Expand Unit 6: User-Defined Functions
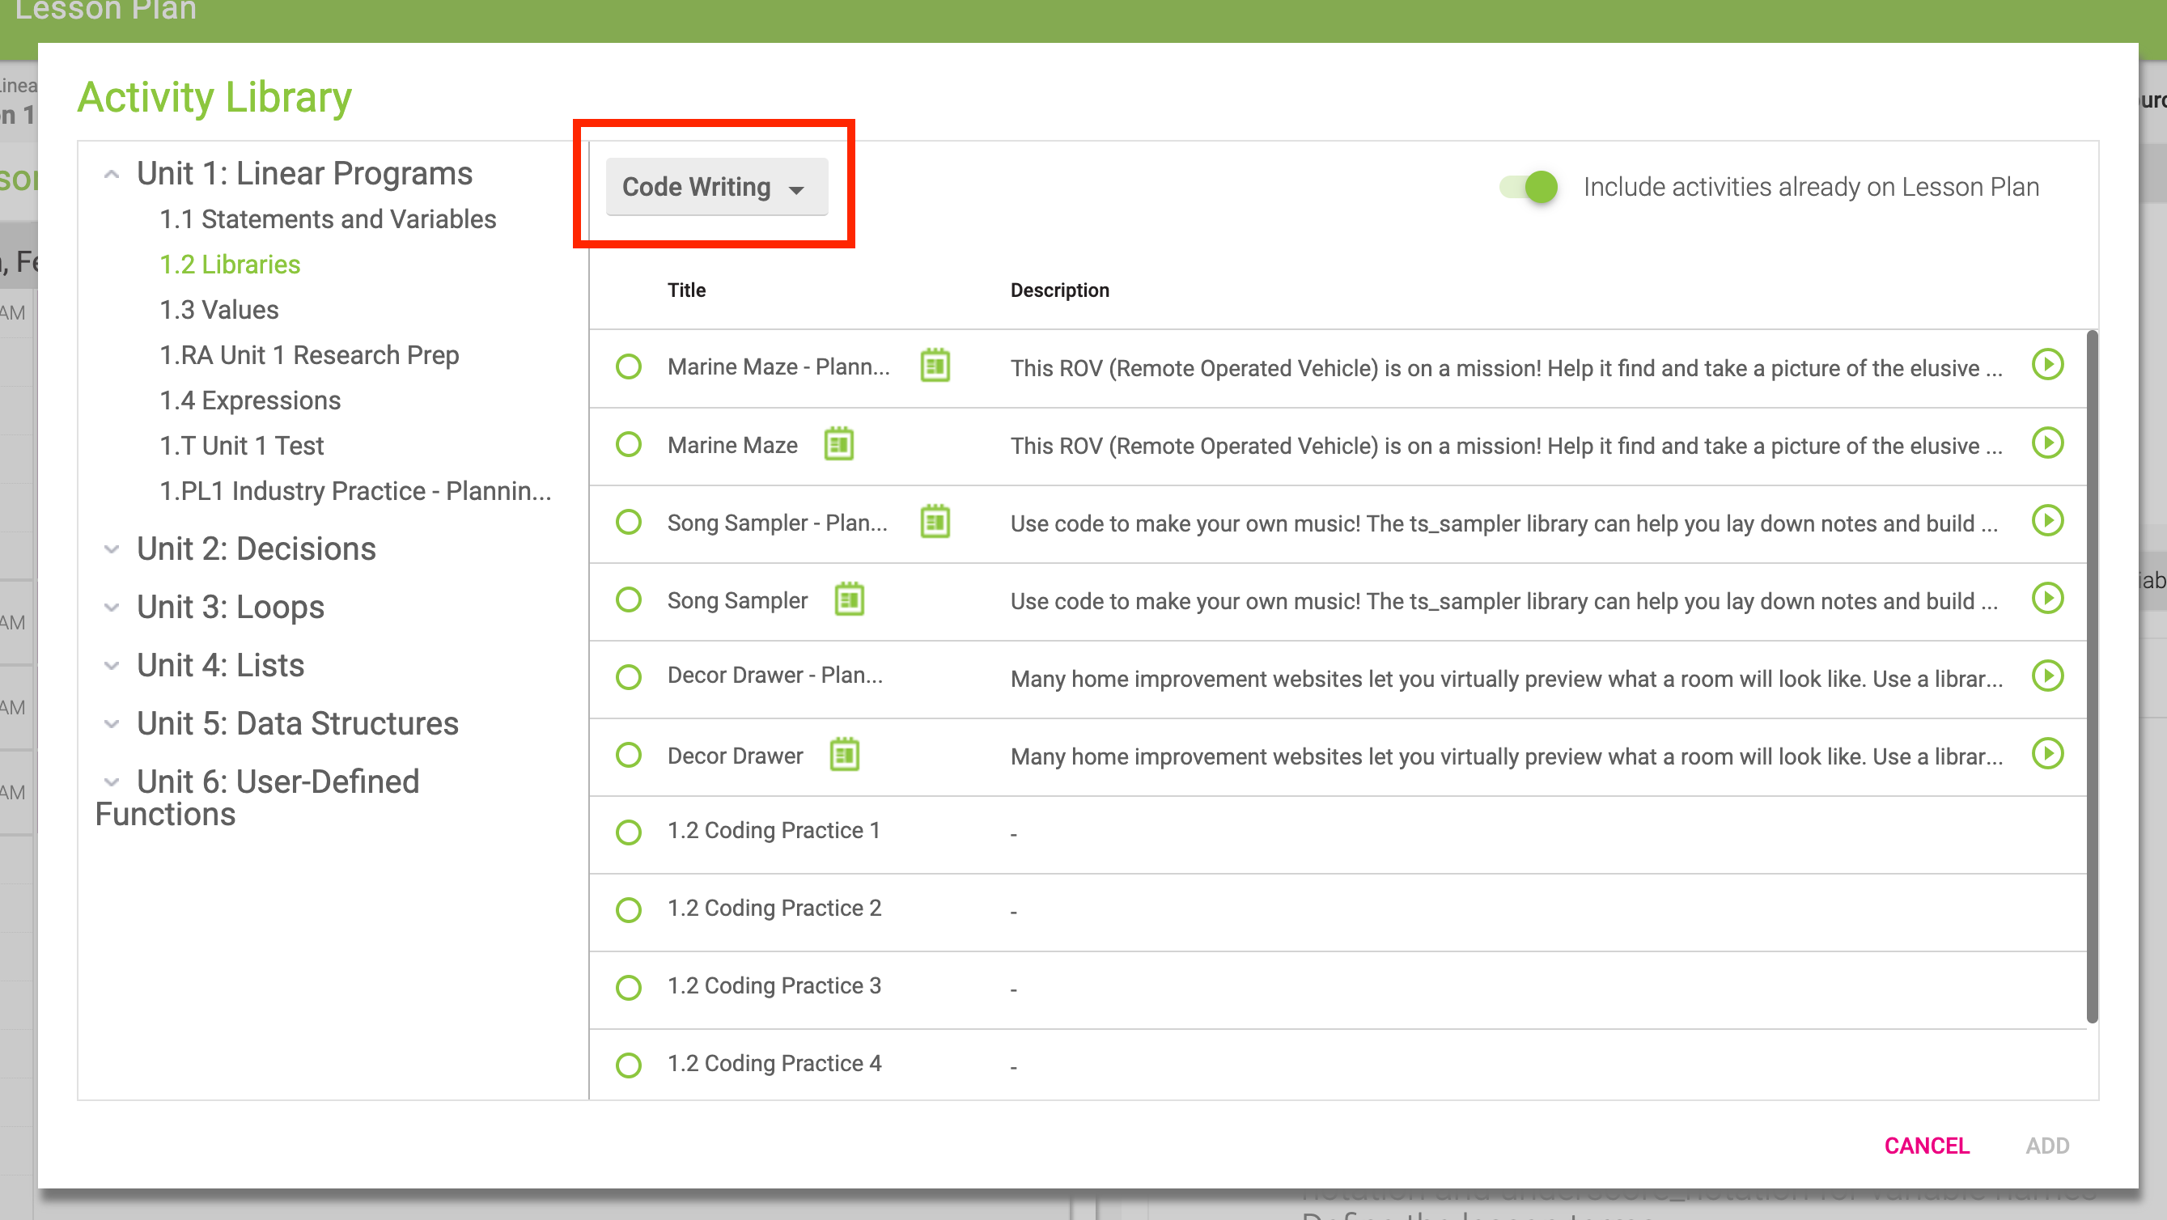Screen dimensions: 2167x1220 click(111, 782)
